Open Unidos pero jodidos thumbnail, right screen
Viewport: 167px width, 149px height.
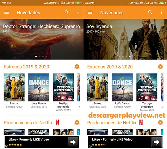tap(122, 132)
